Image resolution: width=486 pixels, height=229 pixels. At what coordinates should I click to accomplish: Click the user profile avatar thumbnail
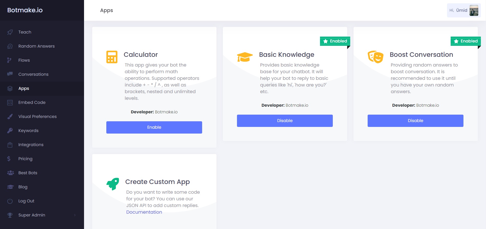coord(474,10)
